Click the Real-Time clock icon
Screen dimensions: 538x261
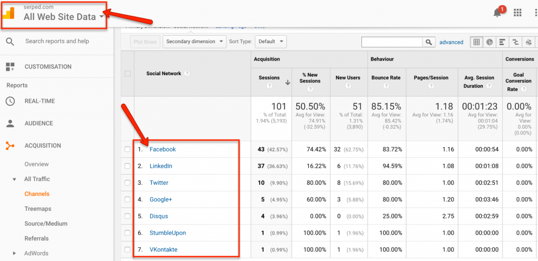[x=11, y=102]
